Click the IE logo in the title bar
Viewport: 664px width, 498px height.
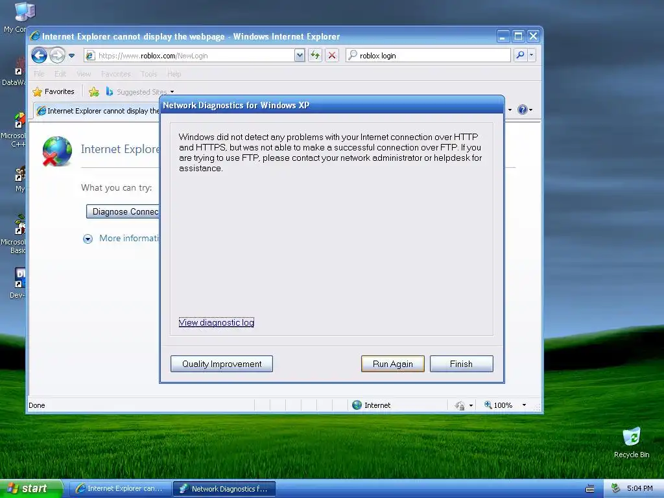35,36
